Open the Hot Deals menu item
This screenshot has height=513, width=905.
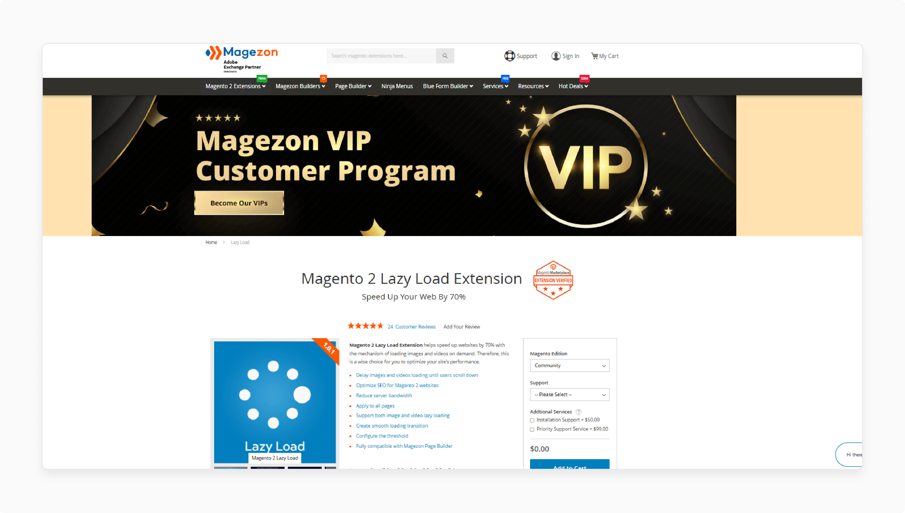click(x=572, y=86)
